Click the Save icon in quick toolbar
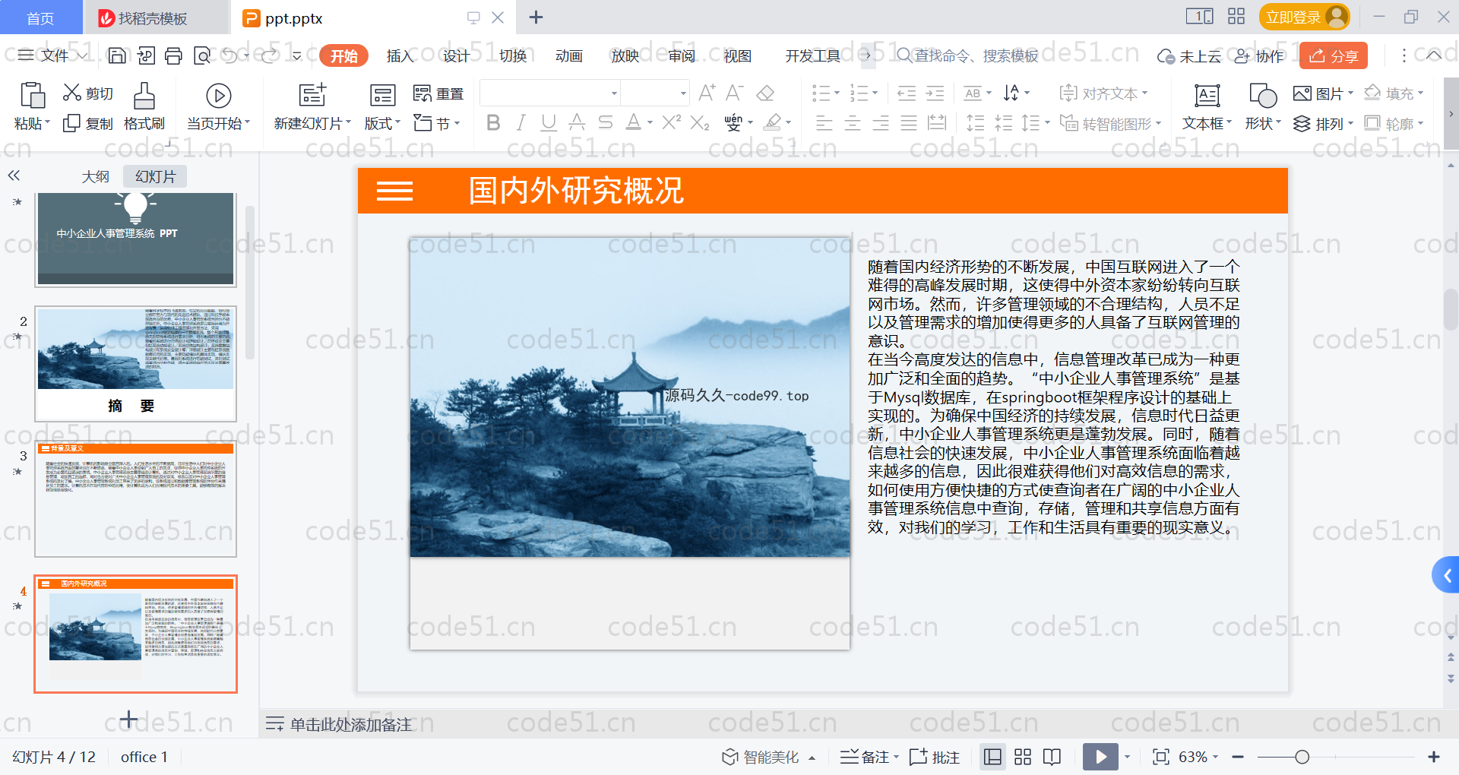1459x775 pixels. tap(117, 55)
